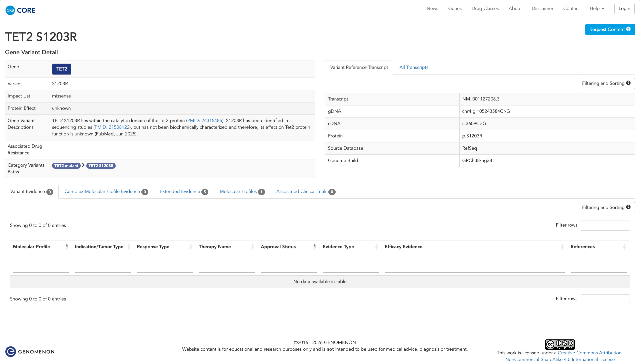
Task: Click the top Filter rows input field
Action: 605,226
